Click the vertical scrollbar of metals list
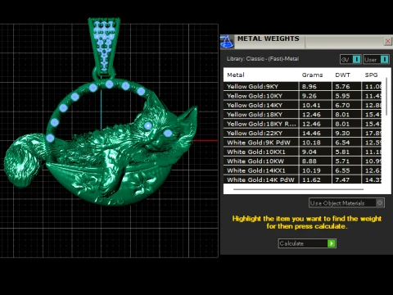 pos(386,96)
